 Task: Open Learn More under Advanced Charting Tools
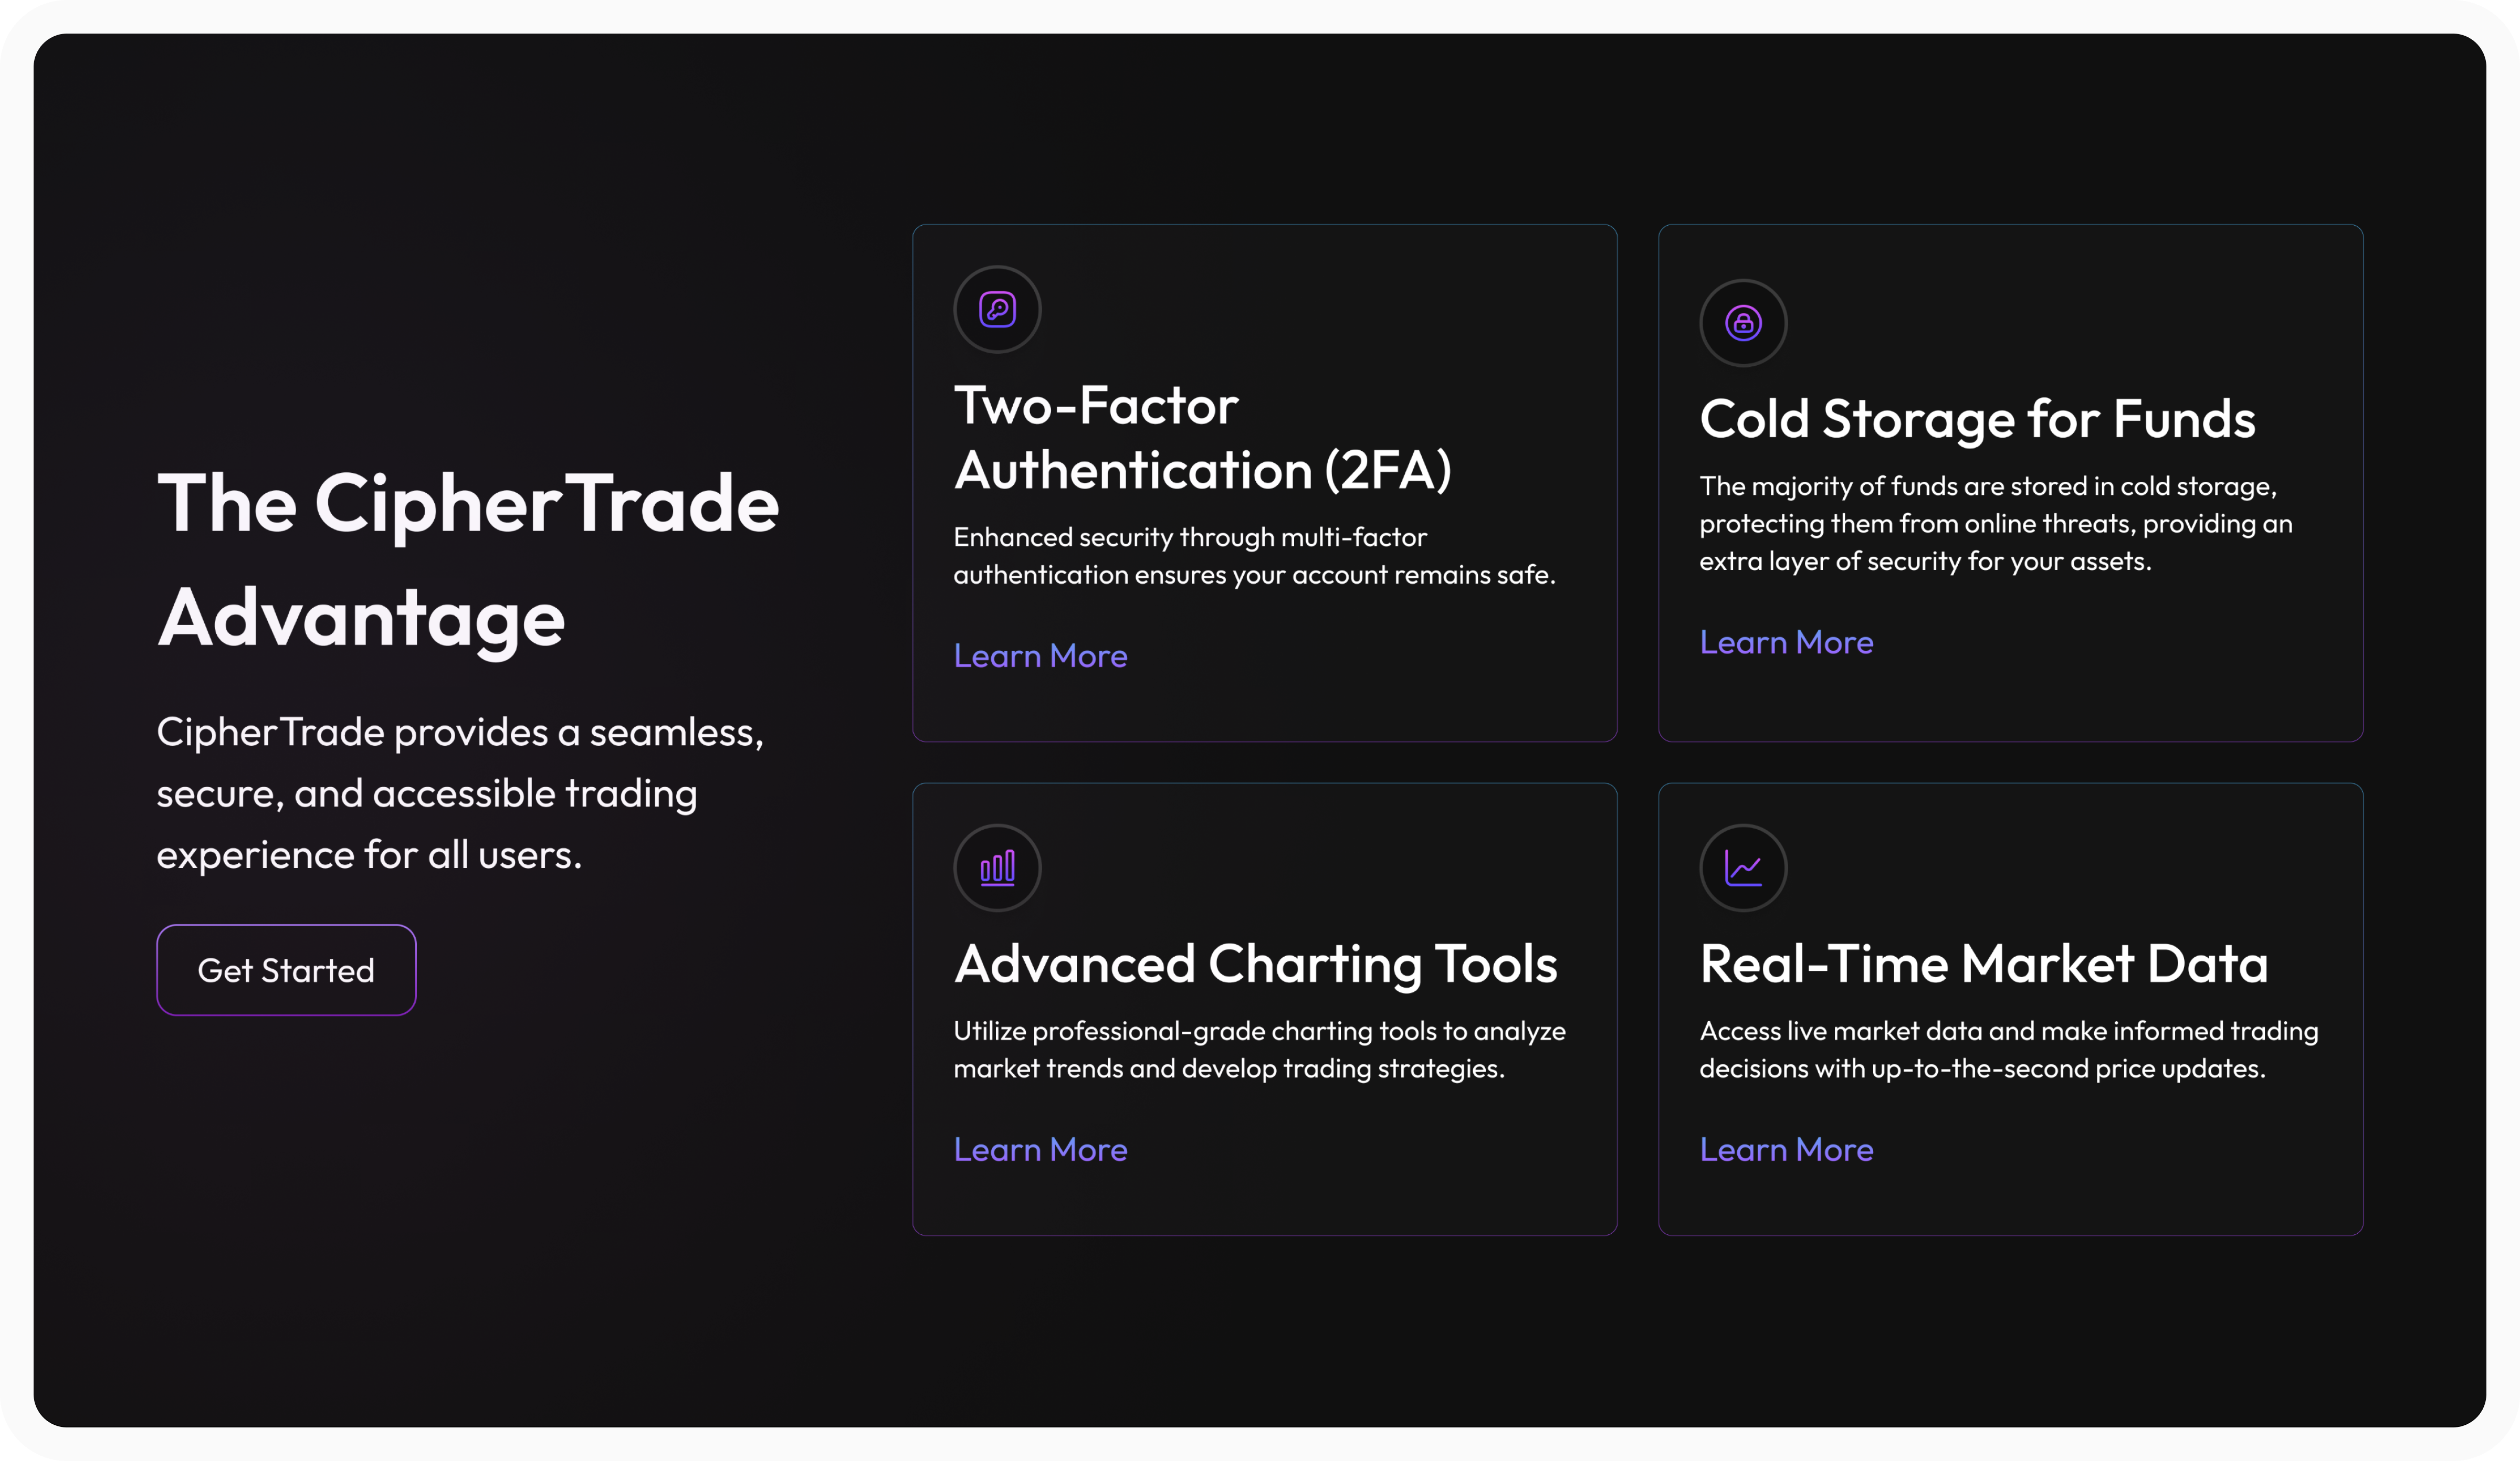point(1040,1149)
